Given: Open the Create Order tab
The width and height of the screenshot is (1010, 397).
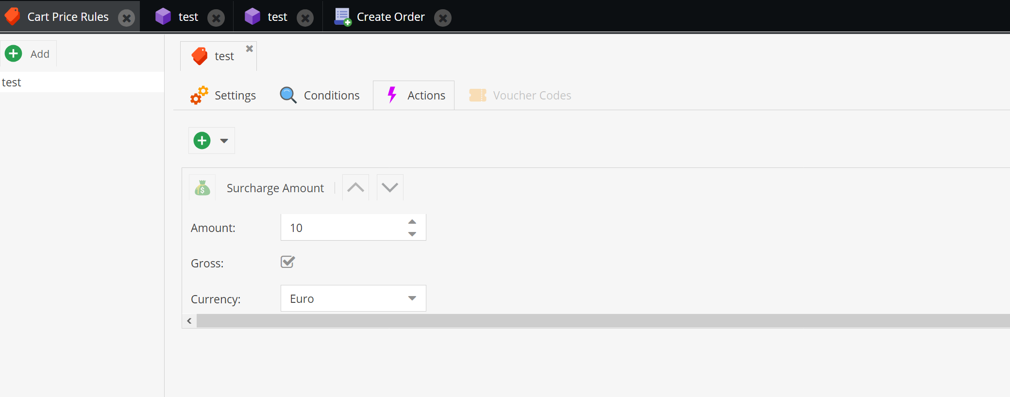Looking at the screenshot, I should point(390,17).
